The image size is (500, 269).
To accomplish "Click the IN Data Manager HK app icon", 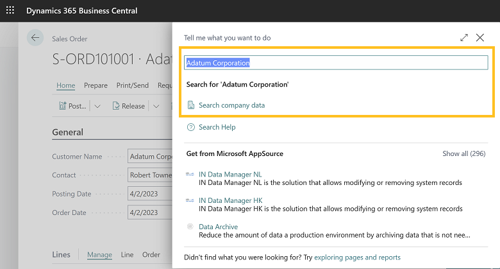I will (190, 201).
